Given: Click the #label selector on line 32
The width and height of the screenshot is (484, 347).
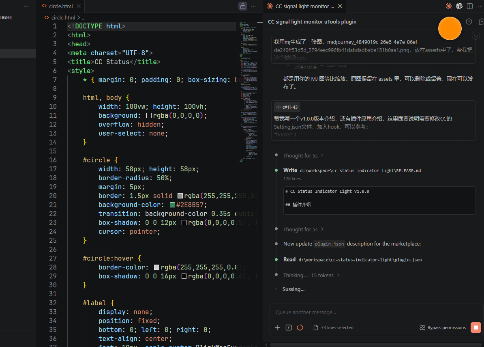Looking at the screenshot, I should tap(94, 303).
